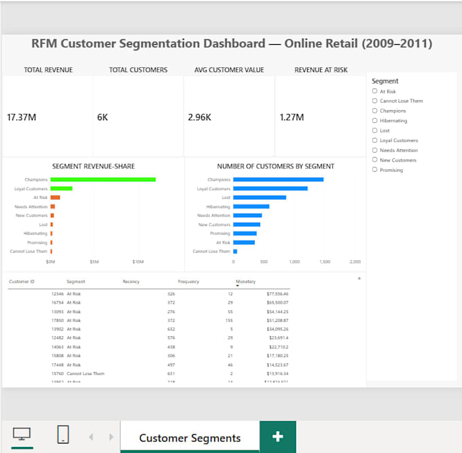Select table row for customer 13902
The image size is (462, 453).
[x=149, y=329]
